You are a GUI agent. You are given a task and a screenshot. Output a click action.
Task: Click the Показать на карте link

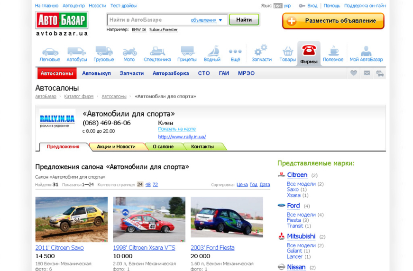(x=176, y=129)
